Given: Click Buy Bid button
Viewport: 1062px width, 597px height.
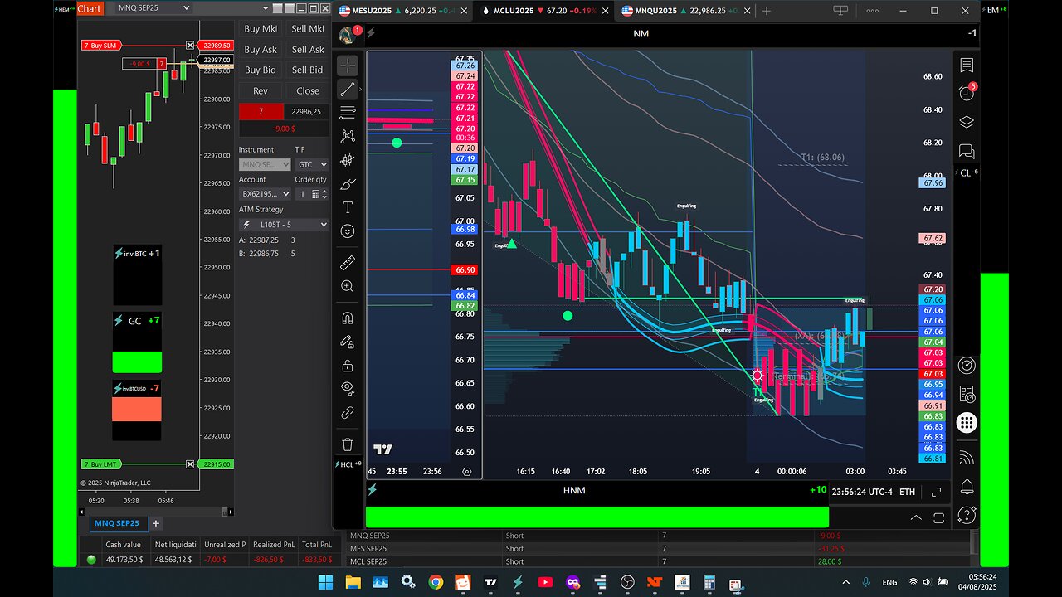Looking at the screenshot, I should point(261,70).
